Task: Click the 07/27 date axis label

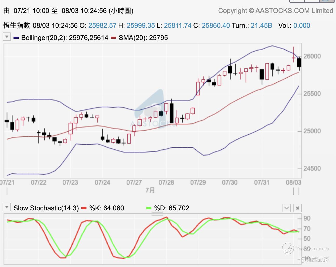Action: pos(134,182)
